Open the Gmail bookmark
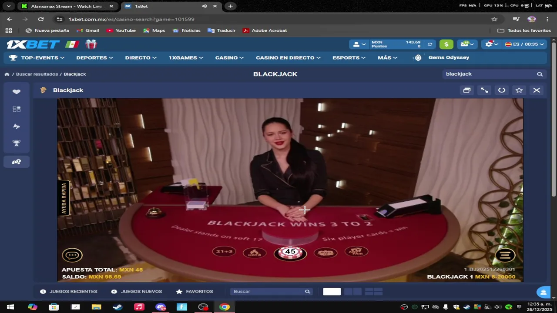Image resolution: width=557 pixels, height=313 pixels. (88, 30)
